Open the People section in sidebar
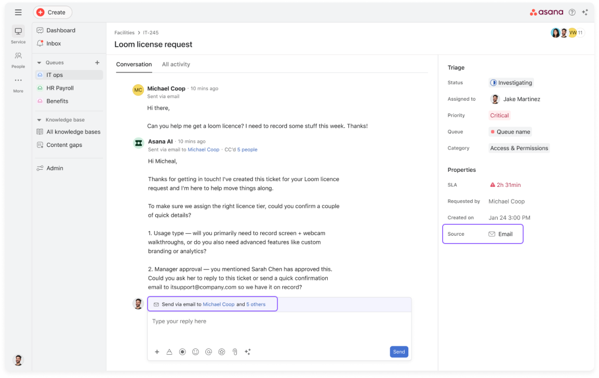The height and width of the screenshot is (378, 599). point(18,60)
